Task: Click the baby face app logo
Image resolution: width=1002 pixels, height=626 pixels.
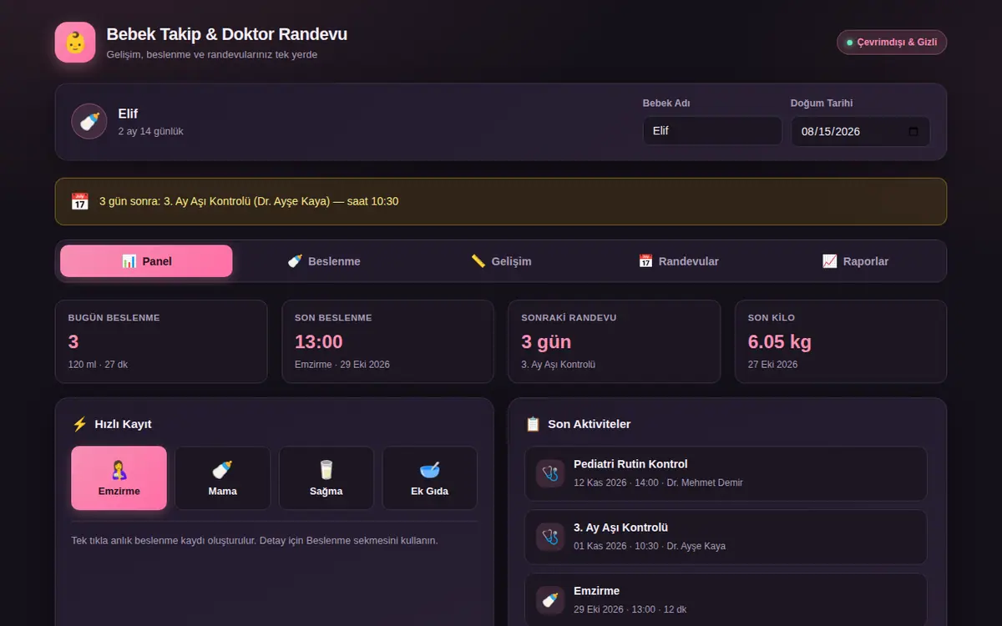Action: click(x=75, y=43)
